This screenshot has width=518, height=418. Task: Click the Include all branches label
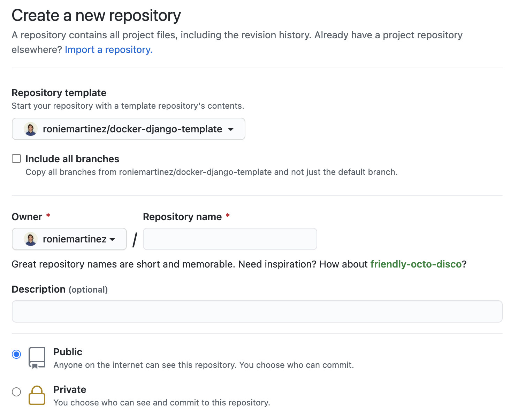(73, 159)
